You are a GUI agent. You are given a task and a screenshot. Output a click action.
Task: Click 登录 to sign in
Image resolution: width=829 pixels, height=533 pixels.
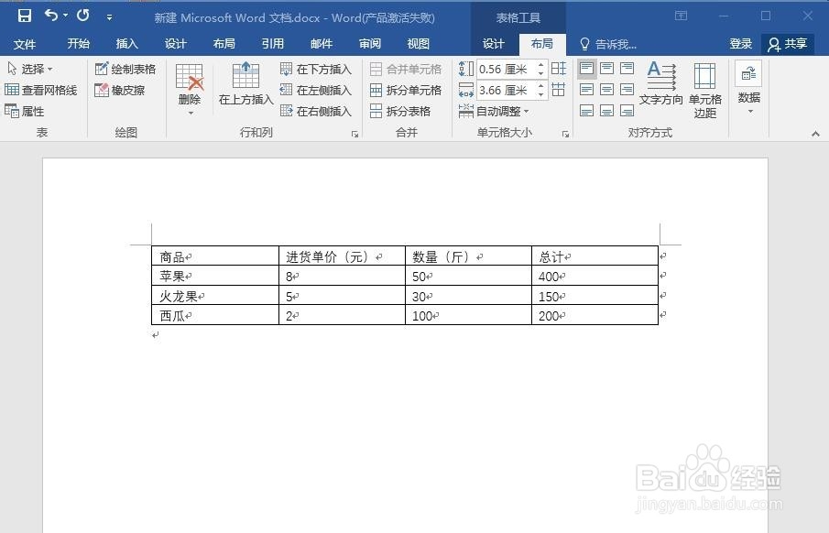click(x=741, y=44)
